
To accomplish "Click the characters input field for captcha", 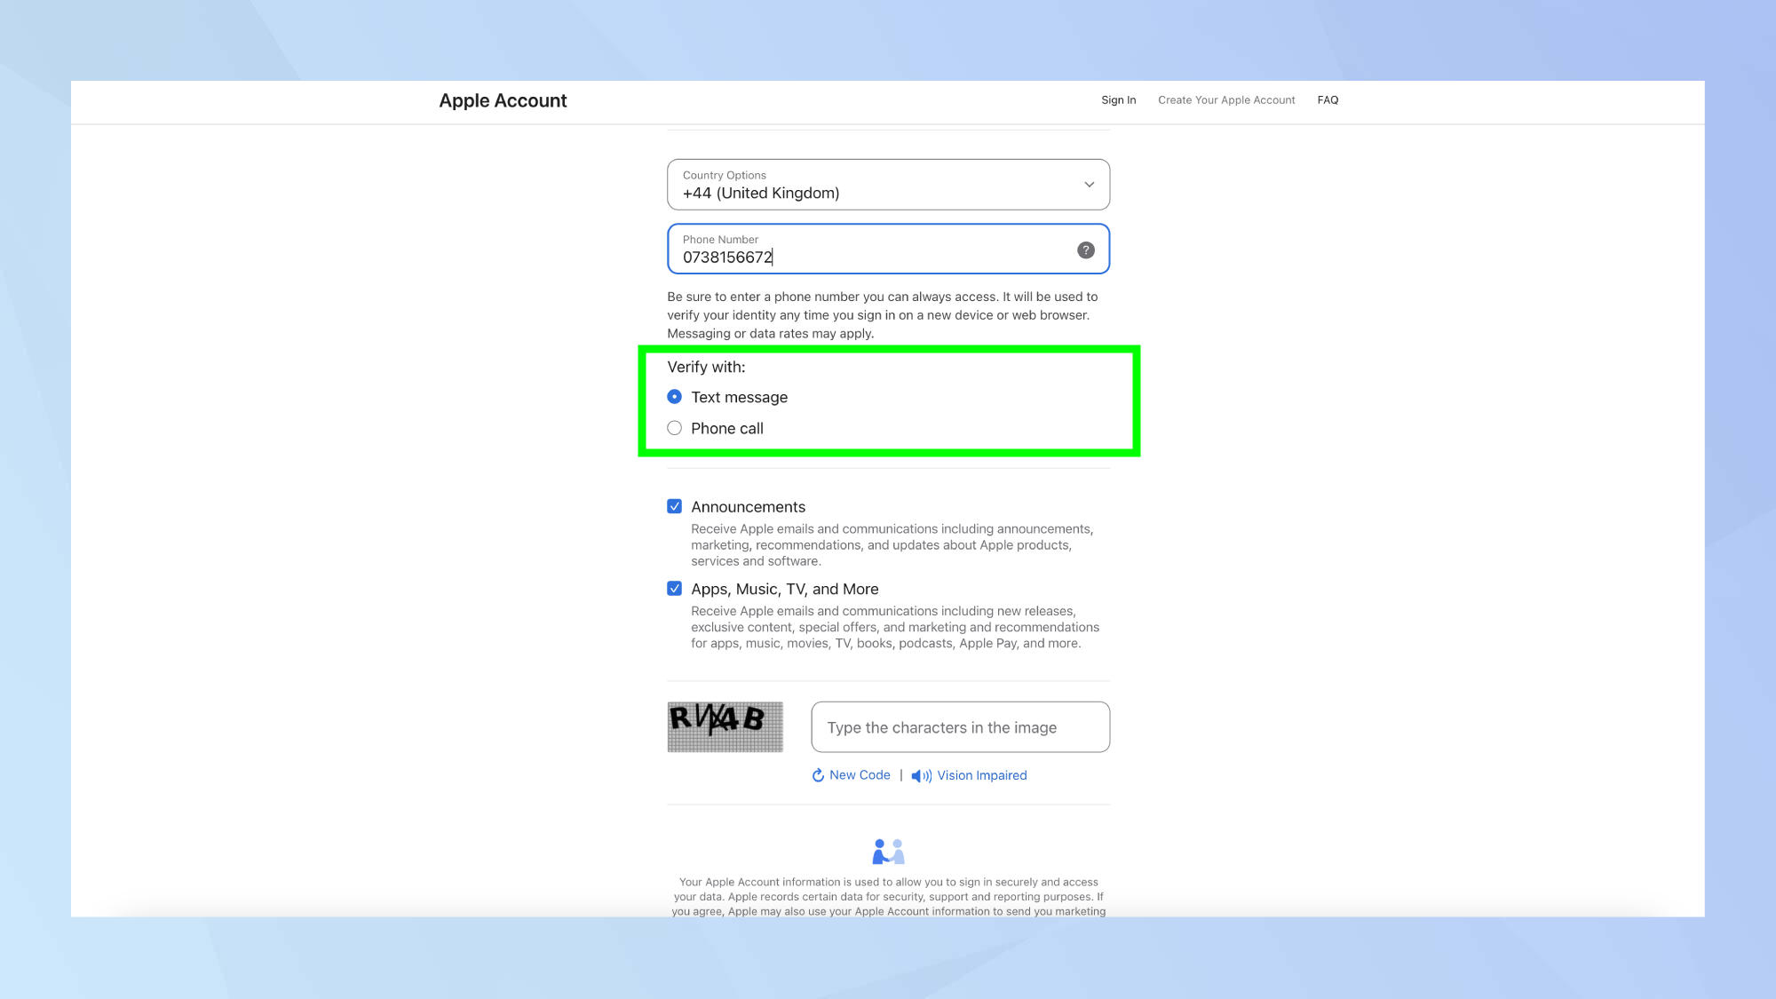I will (x=959, y=726).
